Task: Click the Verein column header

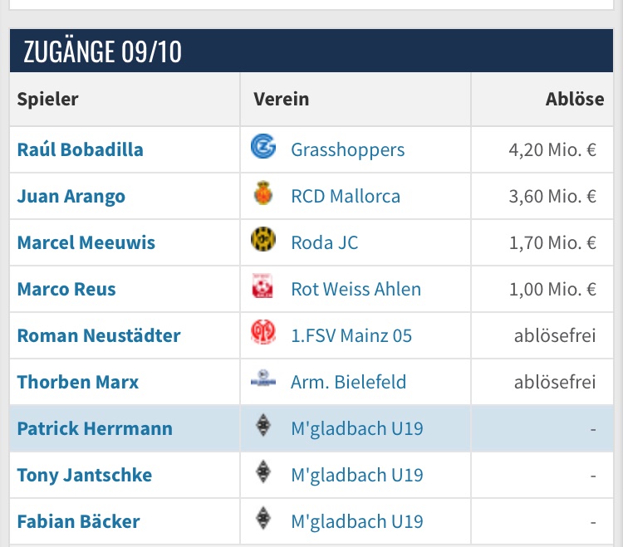Action: click(x=281, y=99)
